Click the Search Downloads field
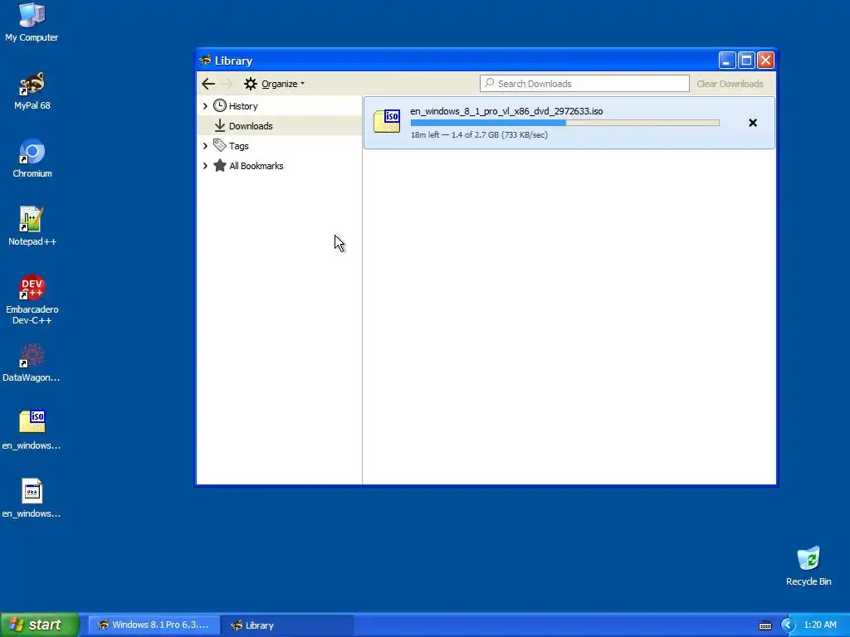 pos(584,84)
